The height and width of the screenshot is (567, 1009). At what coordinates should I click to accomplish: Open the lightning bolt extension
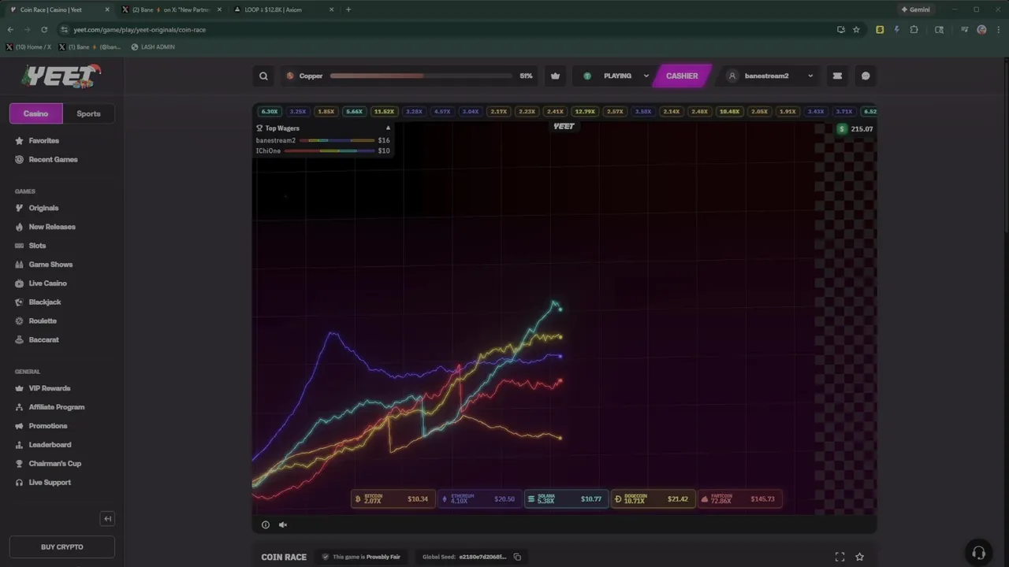[896, 29]
